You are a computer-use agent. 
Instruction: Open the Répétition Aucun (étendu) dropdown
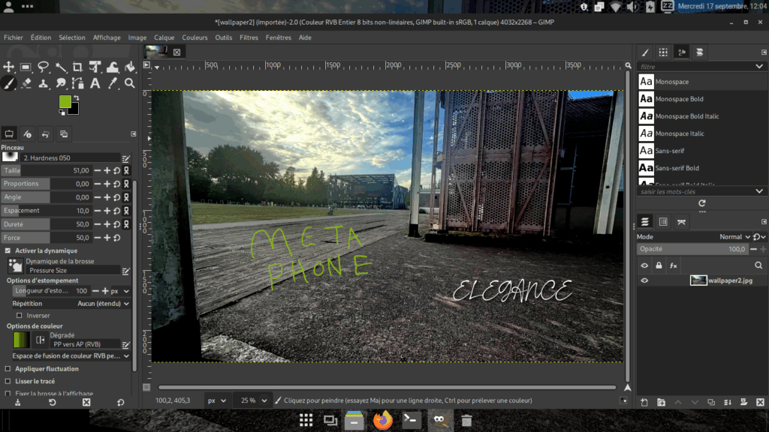(x=103, y=304)
